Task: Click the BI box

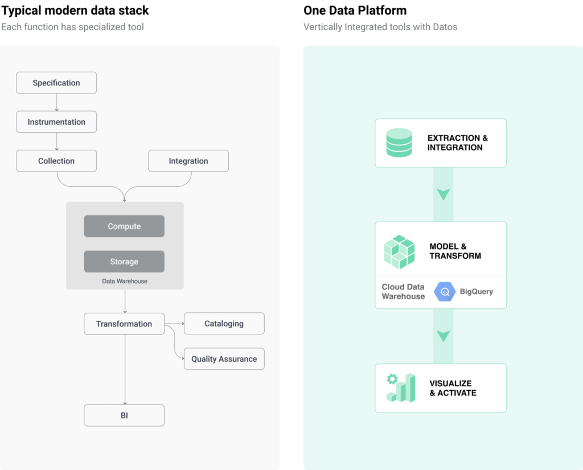Action: coord(124,415)
